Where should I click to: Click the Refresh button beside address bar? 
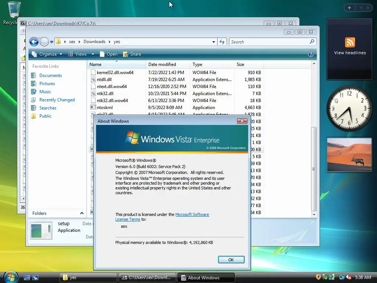[x=222, y=42]
